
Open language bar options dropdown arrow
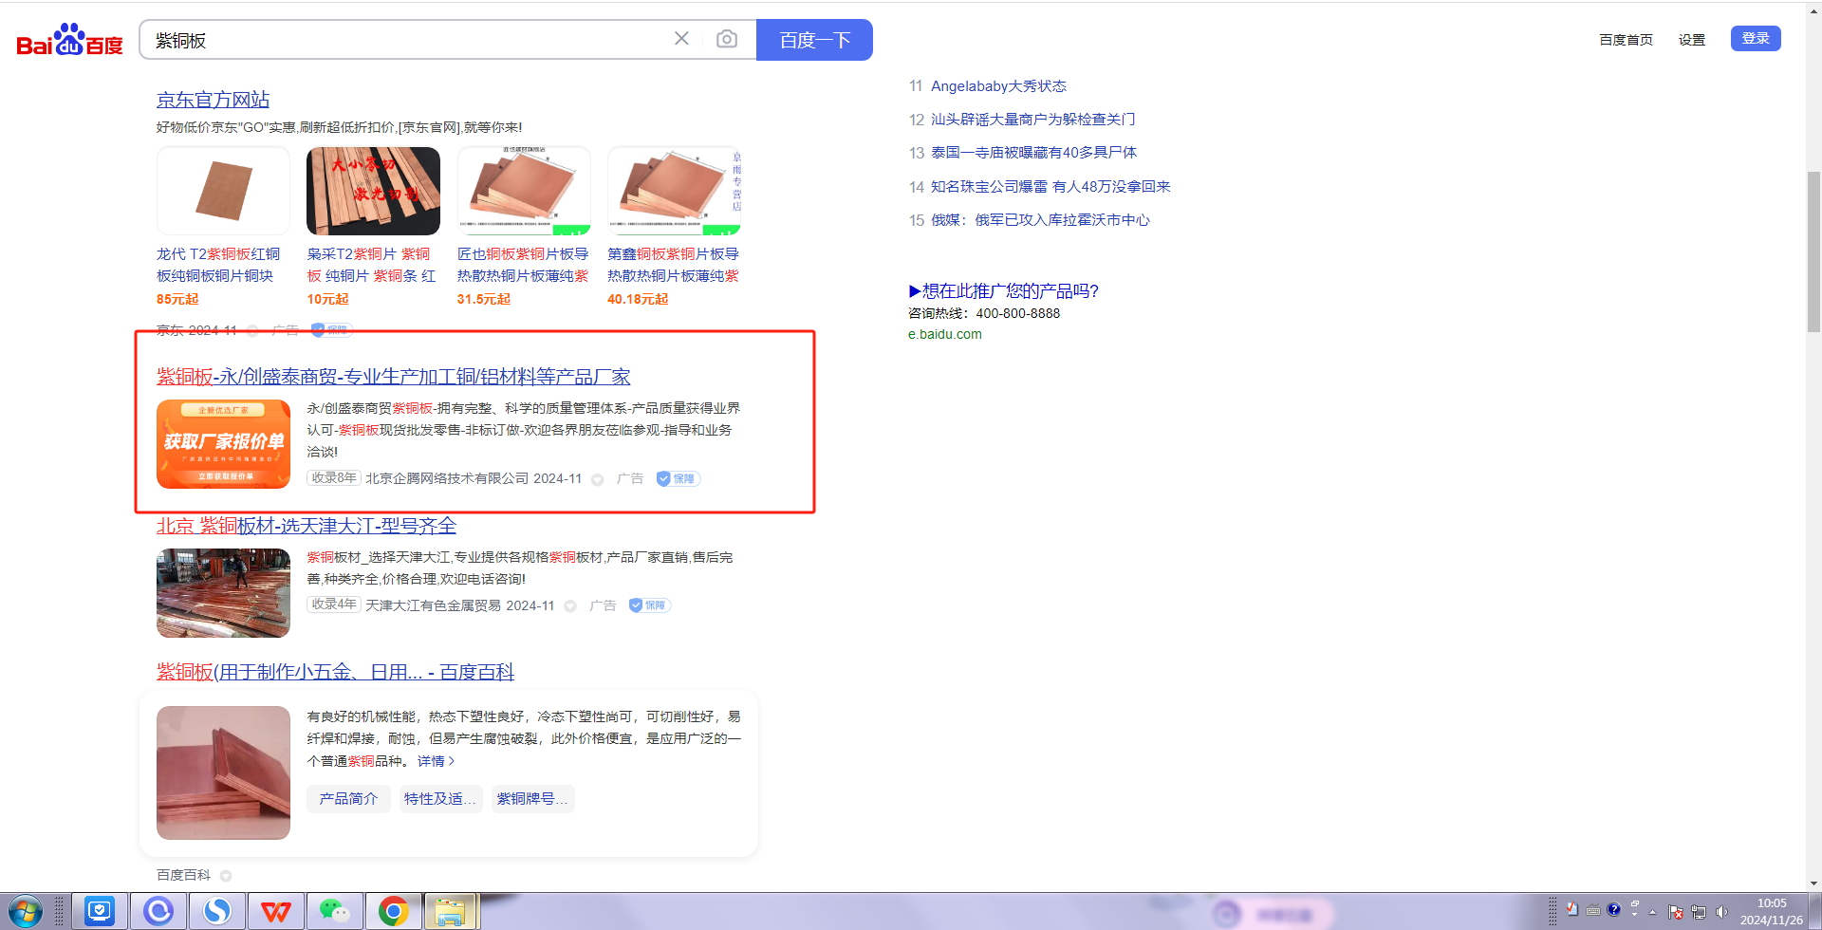click(x=1634, y=916)
